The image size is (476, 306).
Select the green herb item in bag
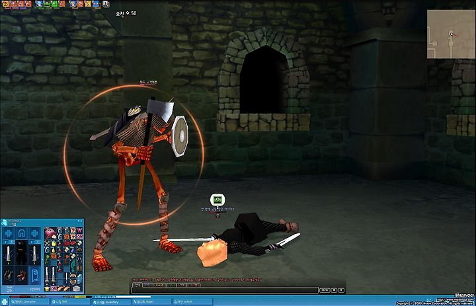click(47, 260)
